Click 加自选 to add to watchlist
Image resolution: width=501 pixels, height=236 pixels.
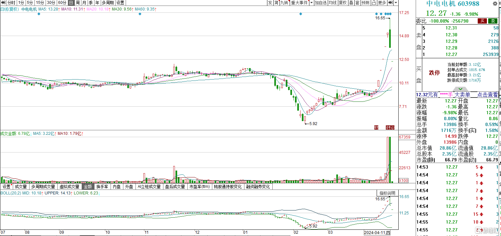coord(321,3)
